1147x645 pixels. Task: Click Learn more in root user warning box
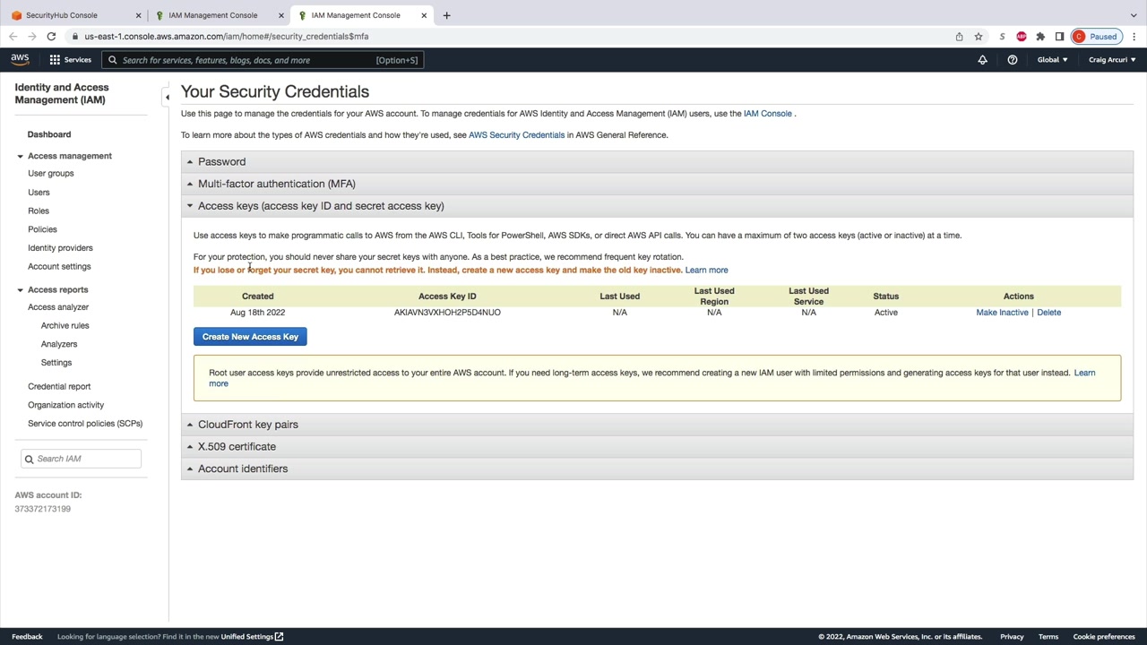[1084, 373]
